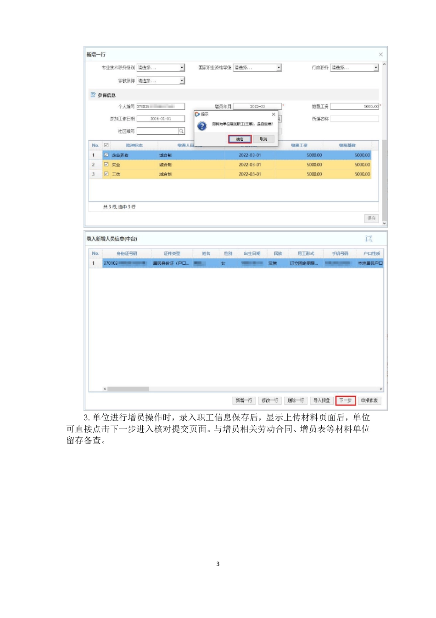Open the 专业技术职务级别 dropdown
Viewport: 436px width, 618px height.
point(182,68)
